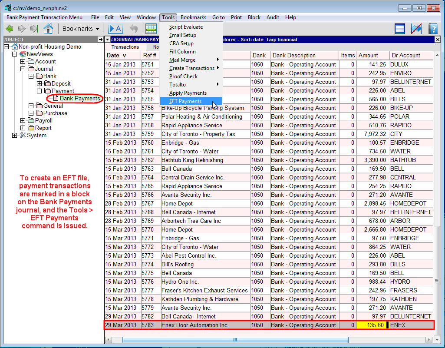Select Apply Payments in Tools menu
The width and height of the screenshot is (445, 348).
[188, 93]
